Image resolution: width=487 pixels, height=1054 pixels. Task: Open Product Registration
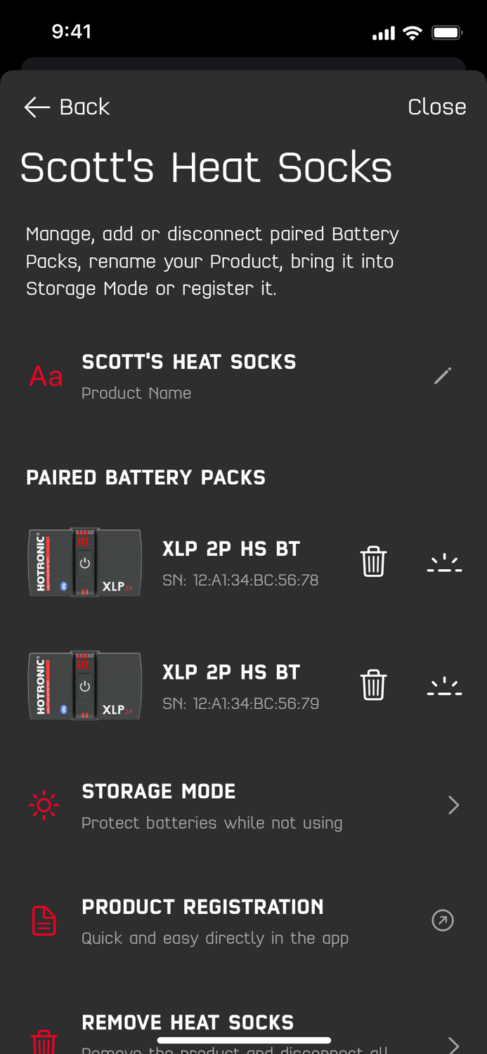(x=203, y=906)
